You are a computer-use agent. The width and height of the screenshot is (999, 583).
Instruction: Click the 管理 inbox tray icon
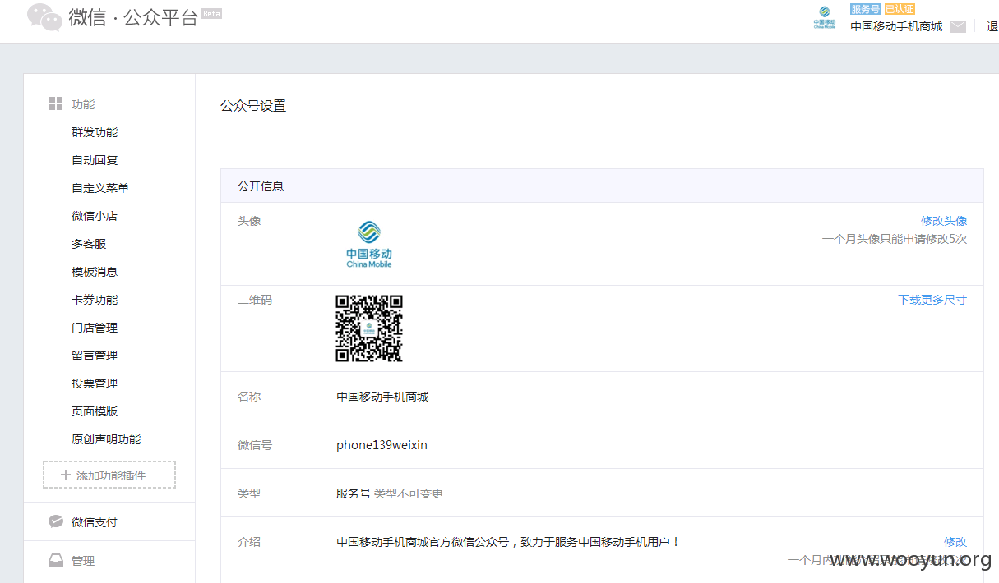click(x=56, y=561)
